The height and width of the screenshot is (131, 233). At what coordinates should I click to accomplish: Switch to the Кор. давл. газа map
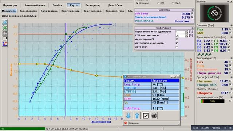pyautogui.click(x=115, y=11)
